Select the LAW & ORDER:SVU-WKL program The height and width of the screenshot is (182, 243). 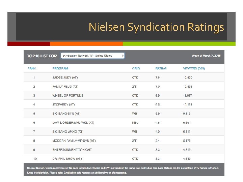73,123
